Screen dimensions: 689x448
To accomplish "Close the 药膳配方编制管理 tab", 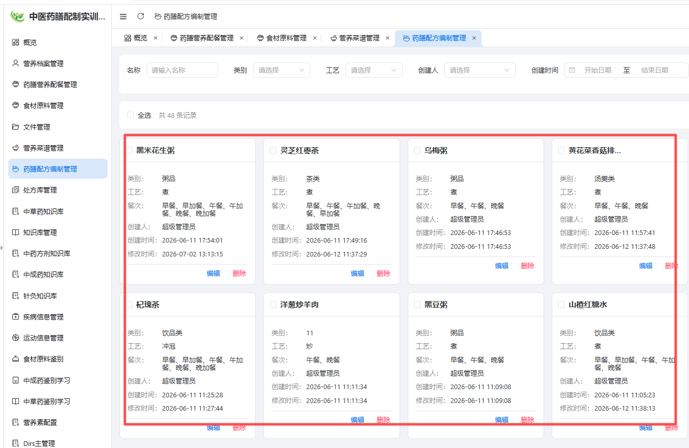I will click(474, 38).
